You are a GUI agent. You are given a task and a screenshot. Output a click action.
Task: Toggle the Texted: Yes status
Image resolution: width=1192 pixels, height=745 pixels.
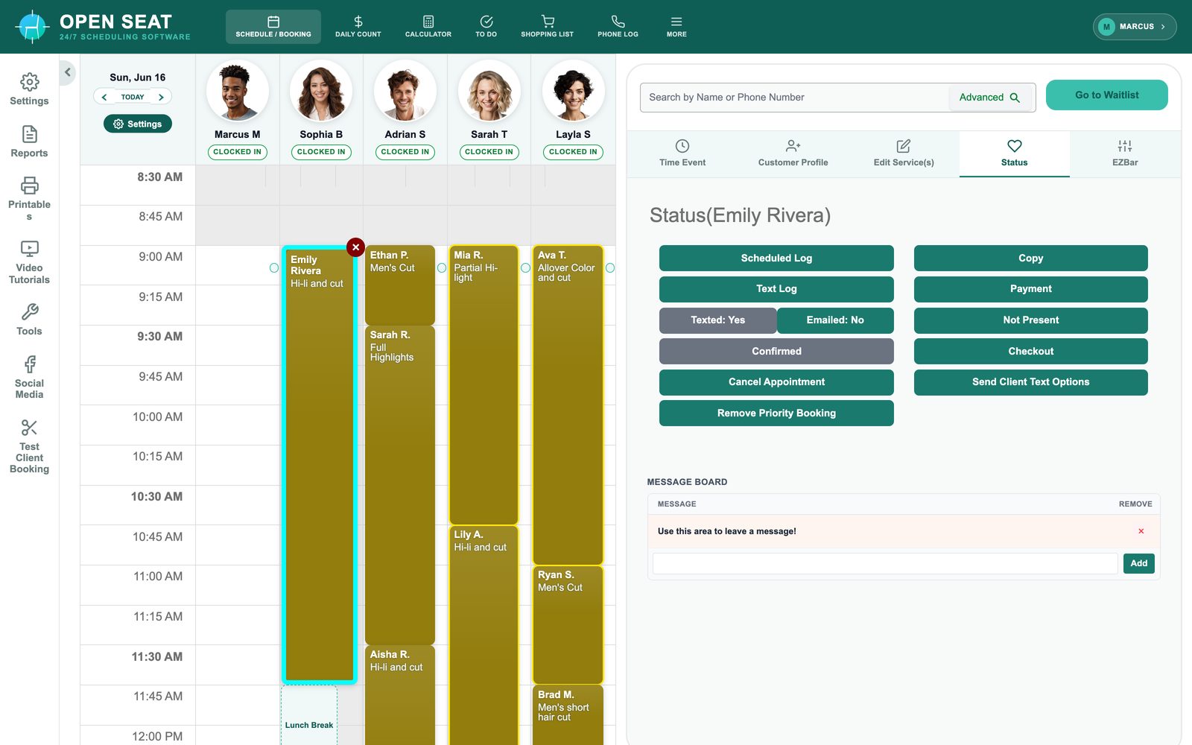click(717, 320)
